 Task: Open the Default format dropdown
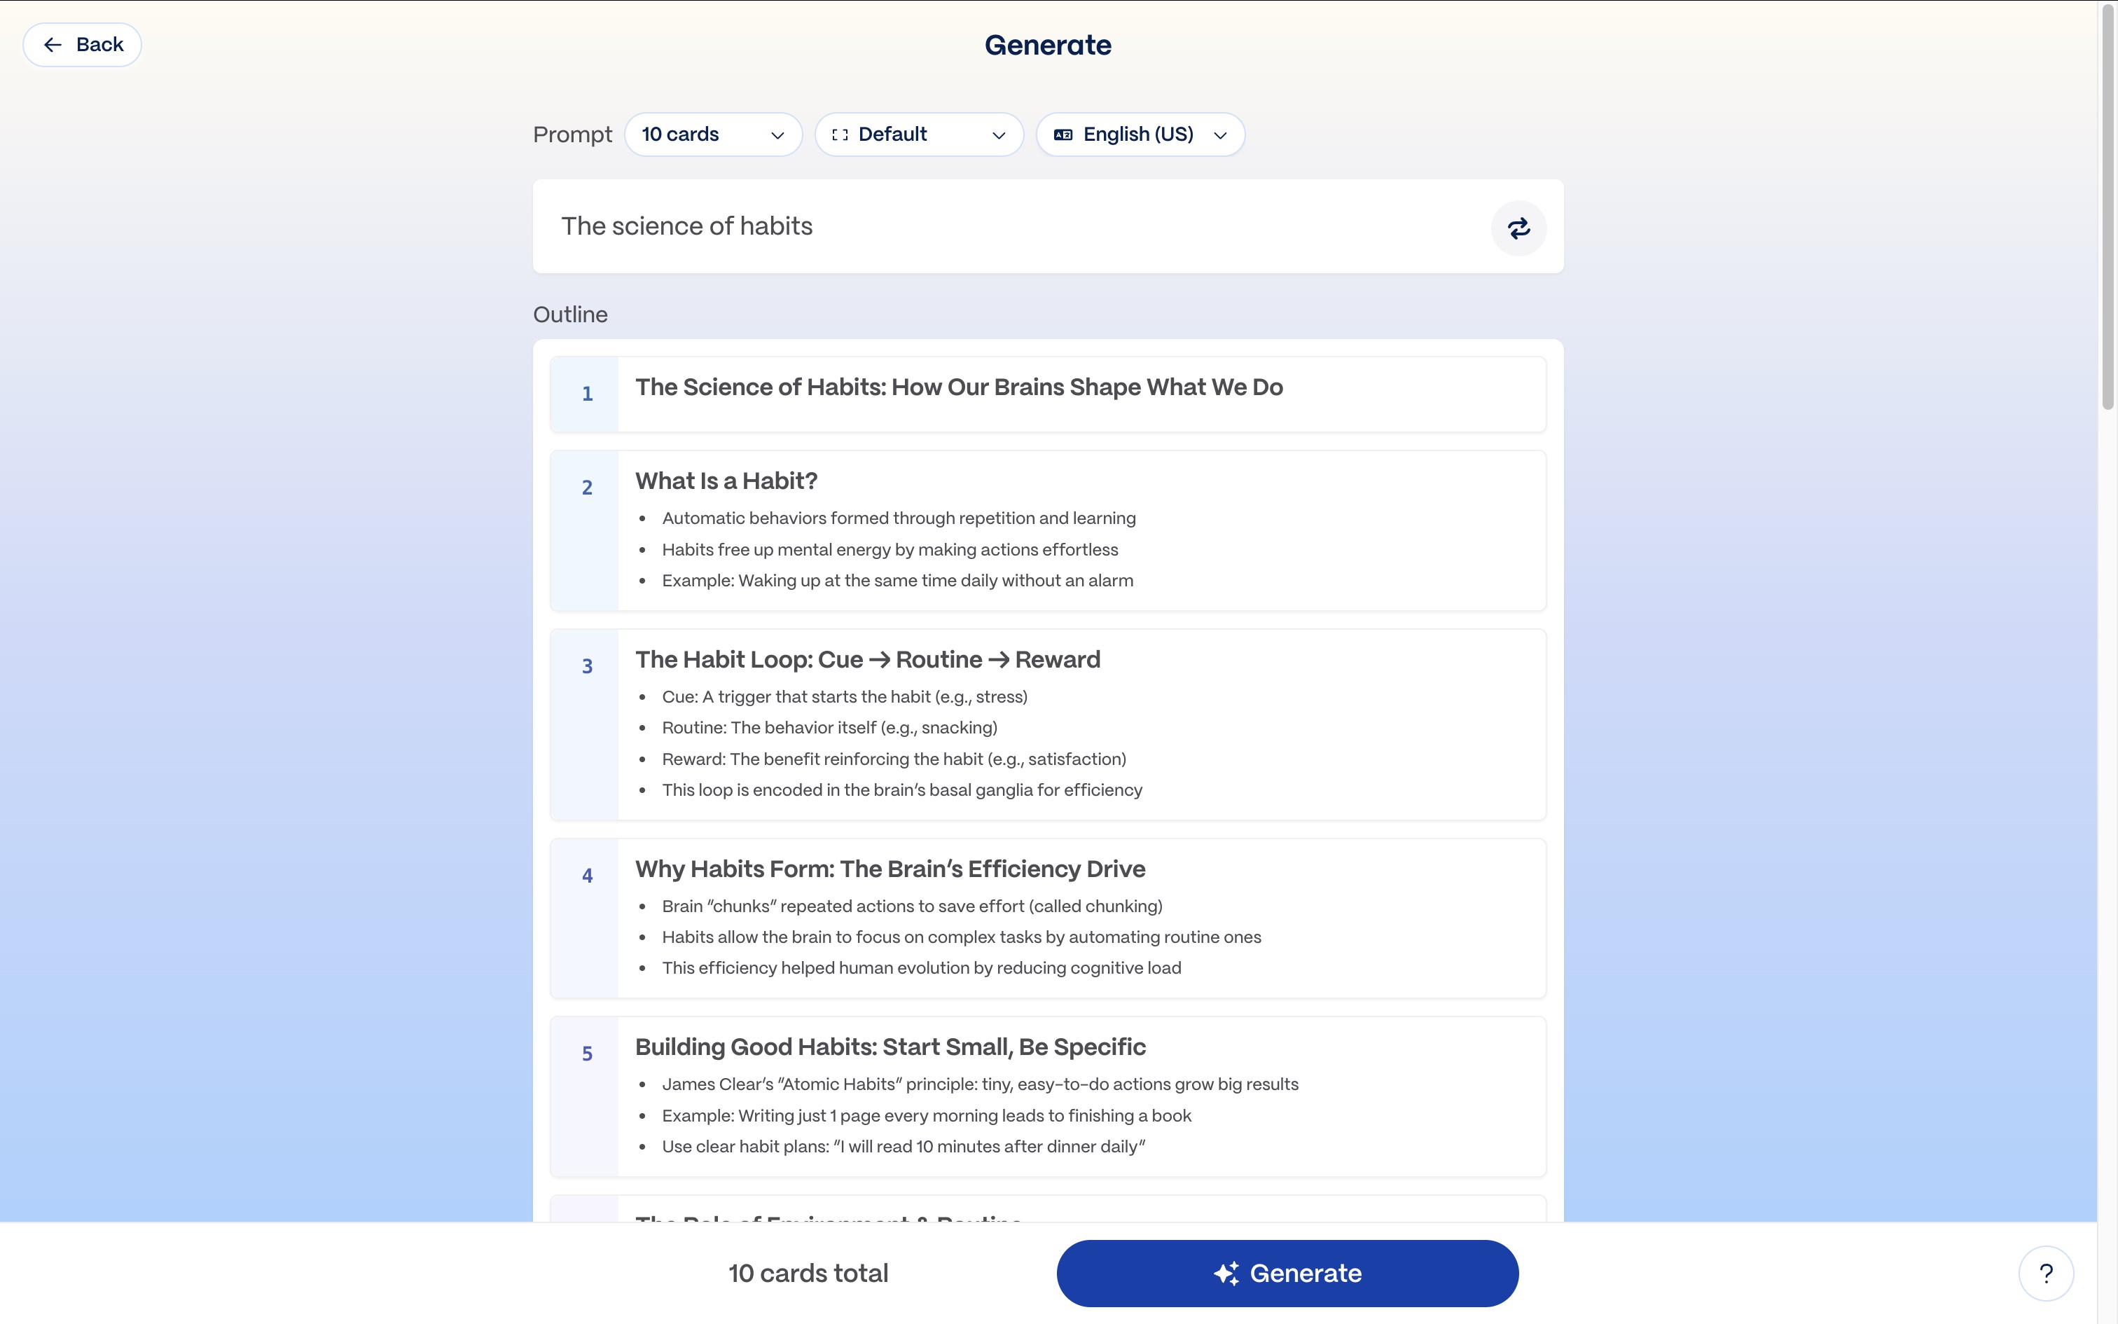[918, 134]
